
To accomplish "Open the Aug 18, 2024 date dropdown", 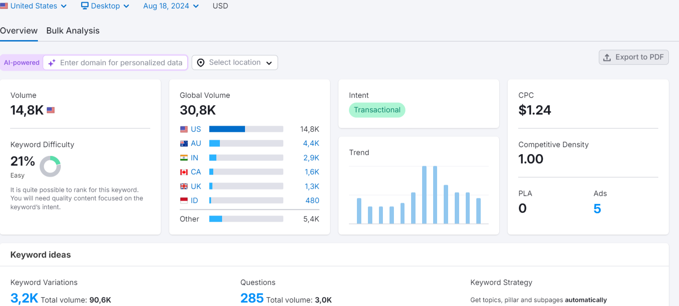I will click(171, 6).
